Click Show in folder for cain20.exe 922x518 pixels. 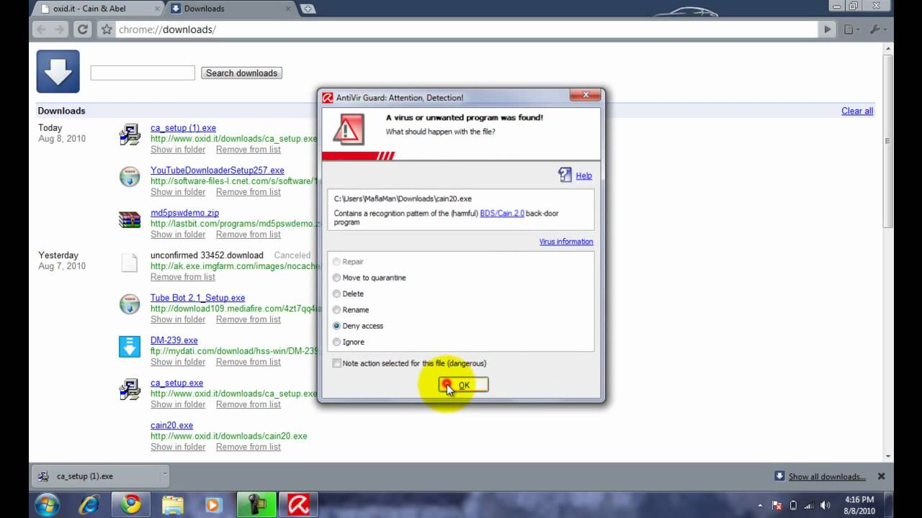click(x=178, y=447)
